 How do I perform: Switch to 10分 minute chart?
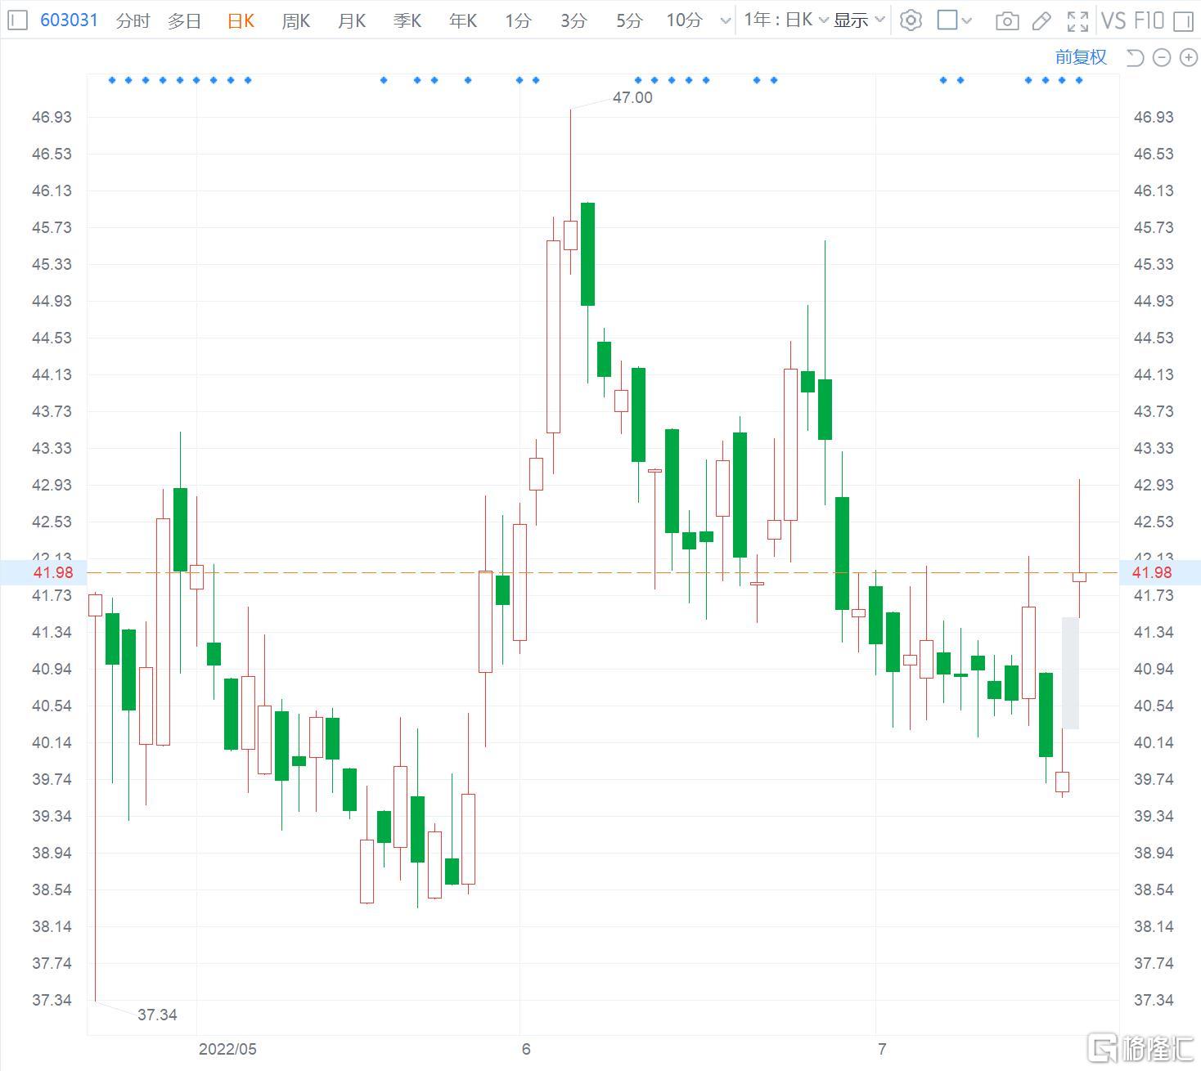click(x=684, y=20)
